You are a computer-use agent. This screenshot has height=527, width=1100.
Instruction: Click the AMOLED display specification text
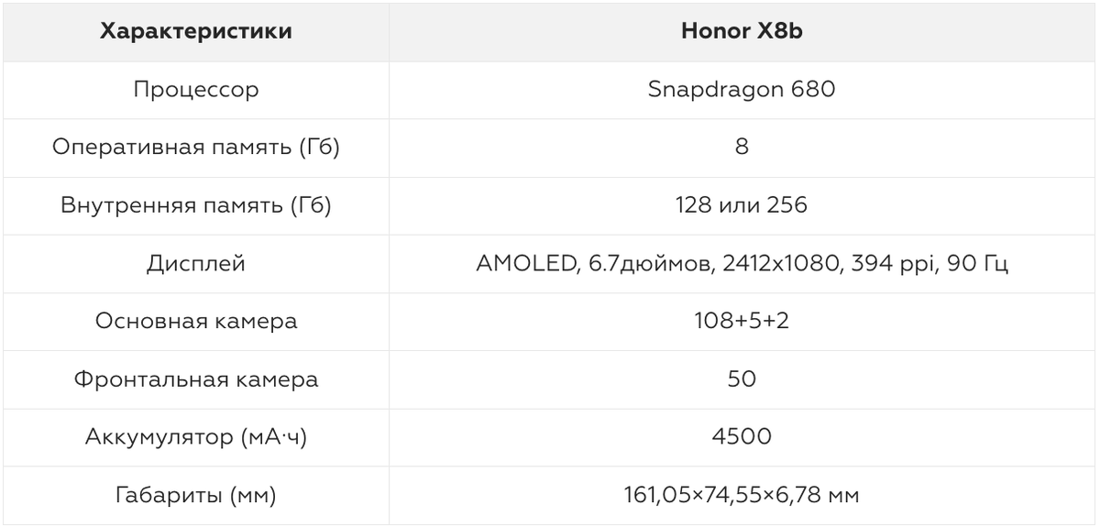click(x=742, y=264)
